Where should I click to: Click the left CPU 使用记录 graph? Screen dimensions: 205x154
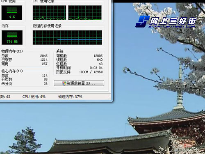pos(49,13)
